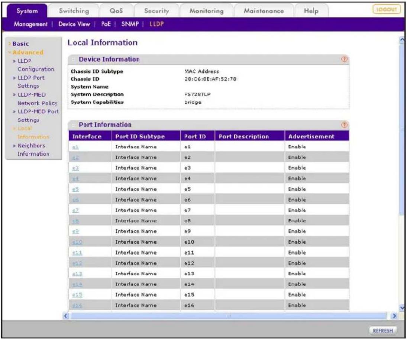407x339 pixels.
Task: Open the Device View submenu
Action: point(74,24)
